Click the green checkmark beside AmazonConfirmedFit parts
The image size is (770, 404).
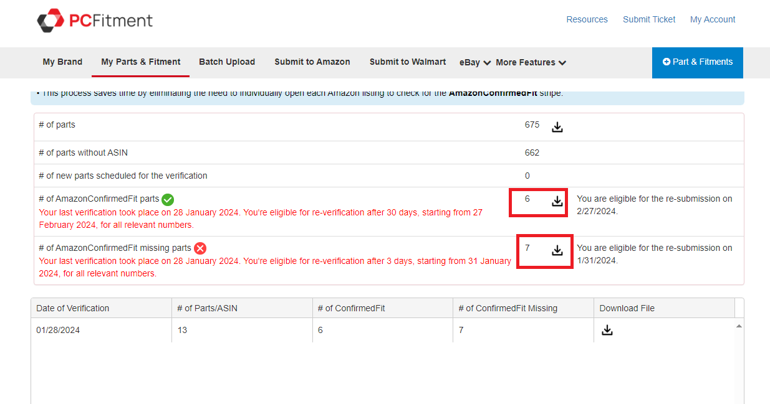(x=167, y=199)
